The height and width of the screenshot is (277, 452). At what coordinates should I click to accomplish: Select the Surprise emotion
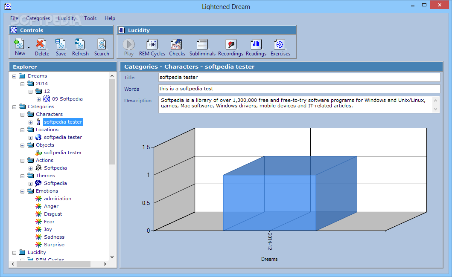click(54, 245)
